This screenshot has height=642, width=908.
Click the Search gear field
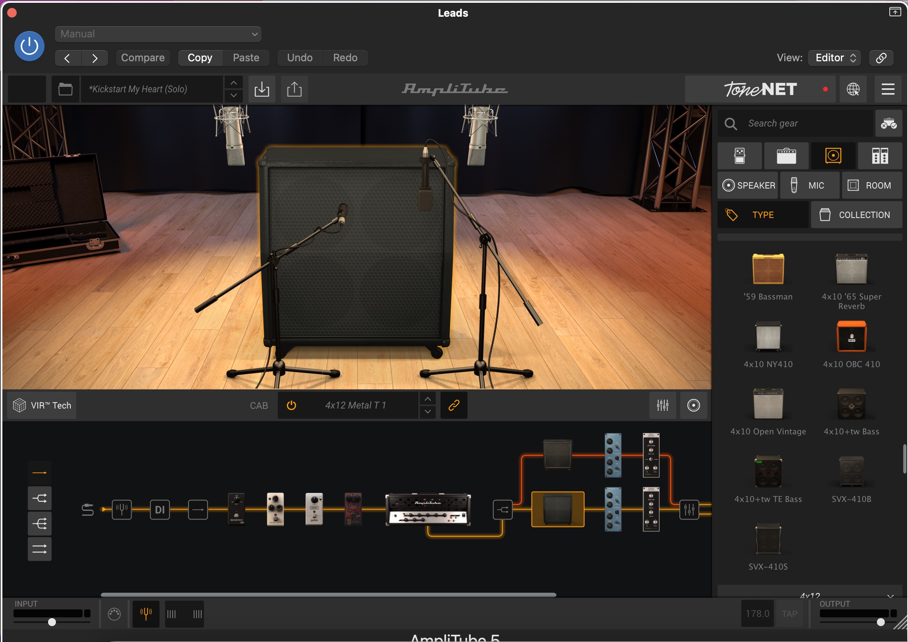[795, 124]
